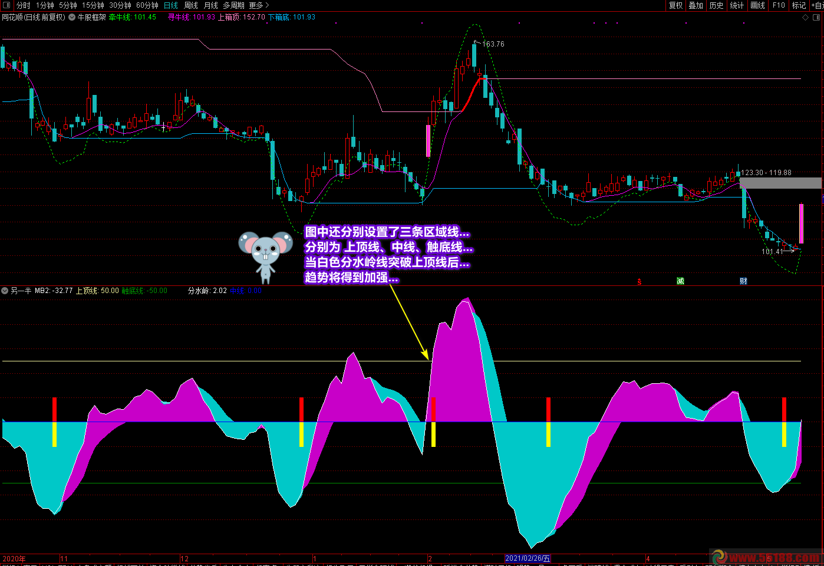This screenshot has width=824, height=566.
Task: Toggle the 叠加 overlay option
Action: click(696, 5)
